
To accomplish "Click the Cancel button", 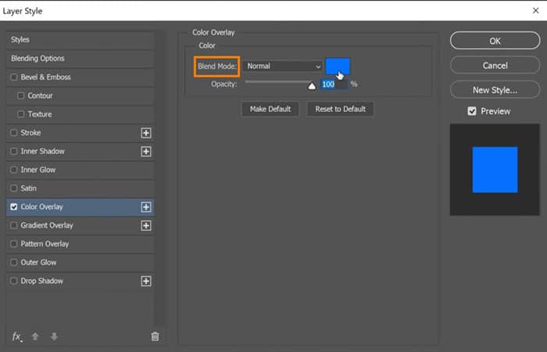I will coord(495,65).
